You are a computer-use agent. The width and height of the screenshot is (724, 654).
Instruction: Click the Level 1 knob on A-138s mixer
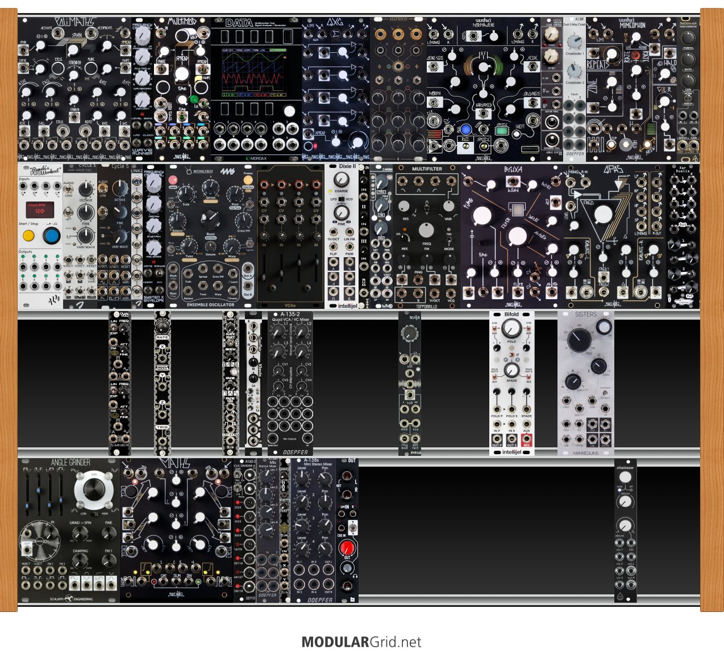coord(302,478)
